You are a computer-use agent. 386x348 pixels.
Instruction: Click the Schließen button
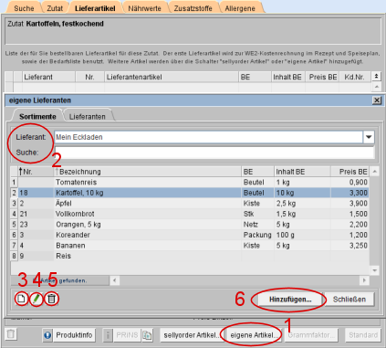(x=349, y=300)
